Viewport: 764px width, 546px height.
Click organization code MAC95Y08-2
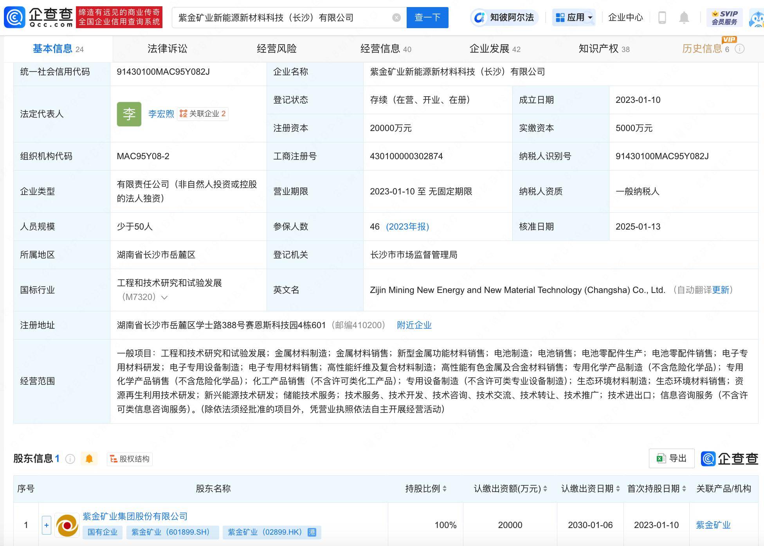tap(143, 156)
